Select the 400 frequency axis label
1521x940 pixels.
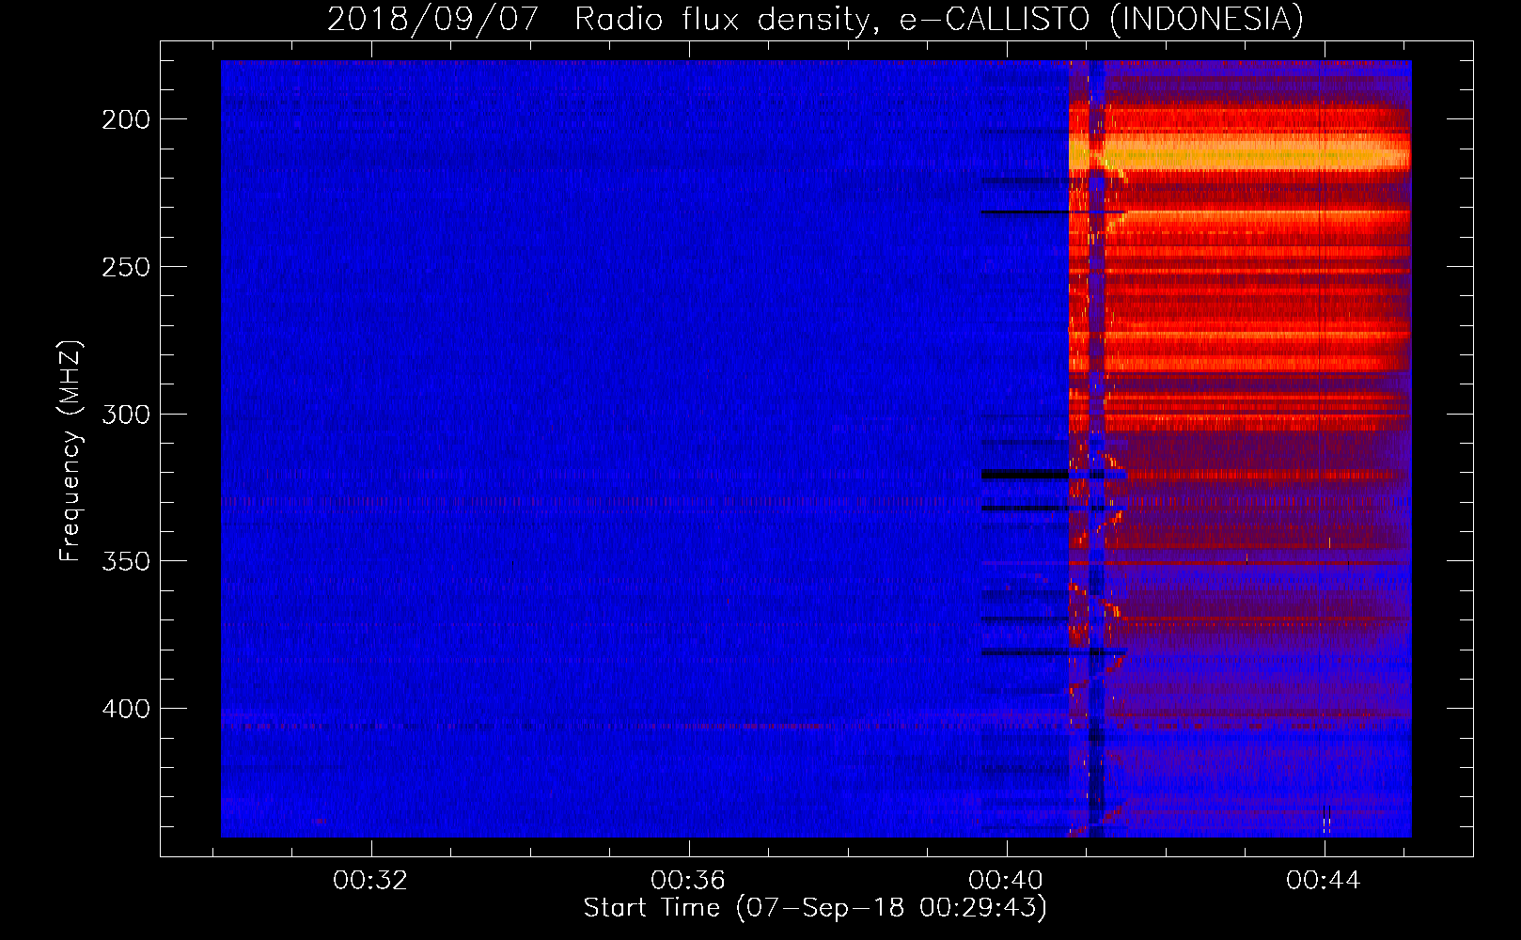click(126, 709)
